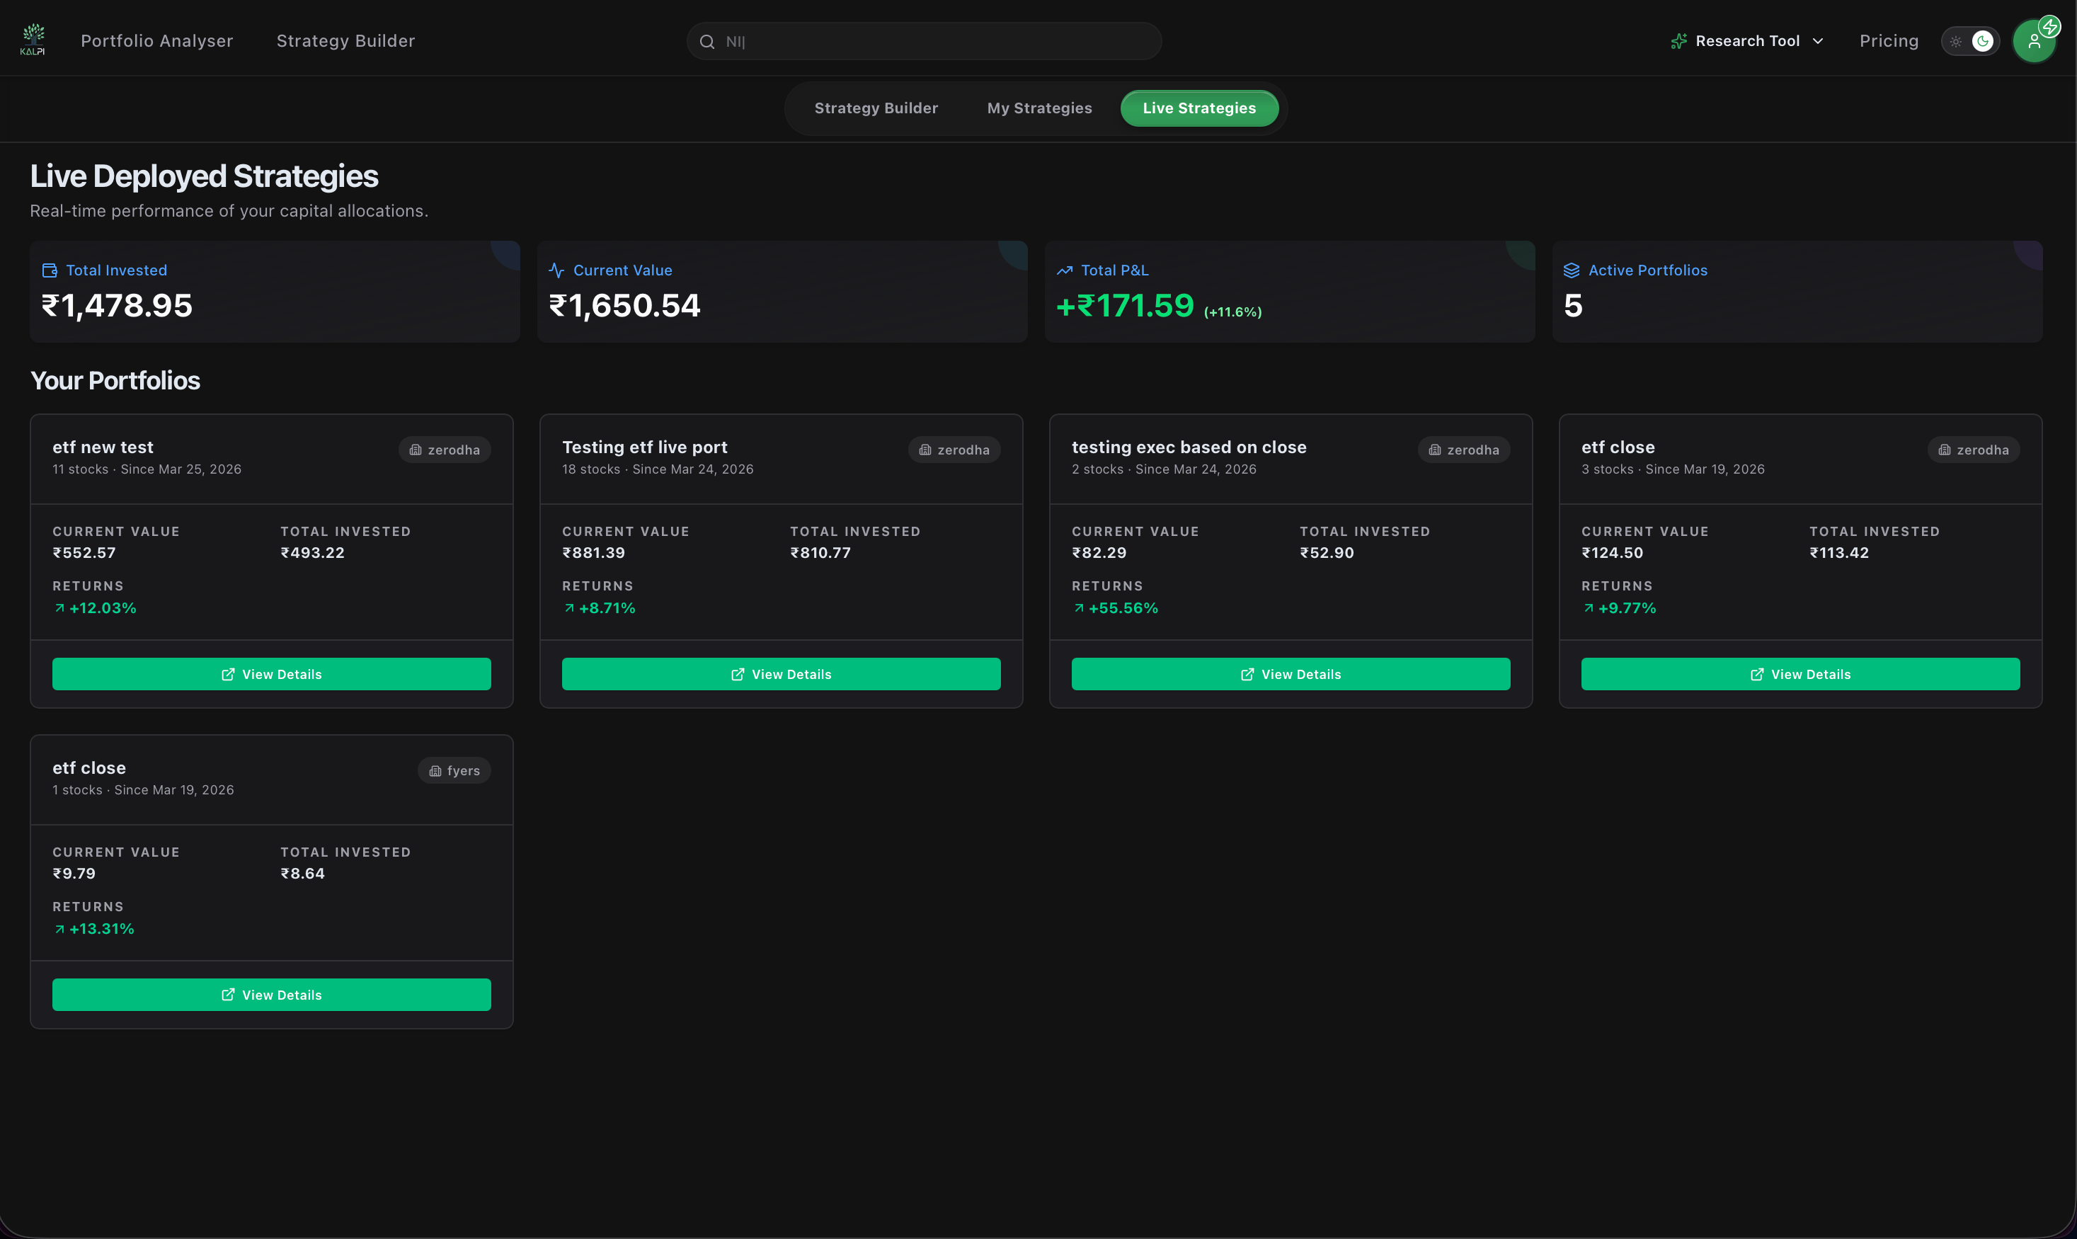Click the lightning badge on avatar
2077x1239 pixels.
coord(2049,27)
